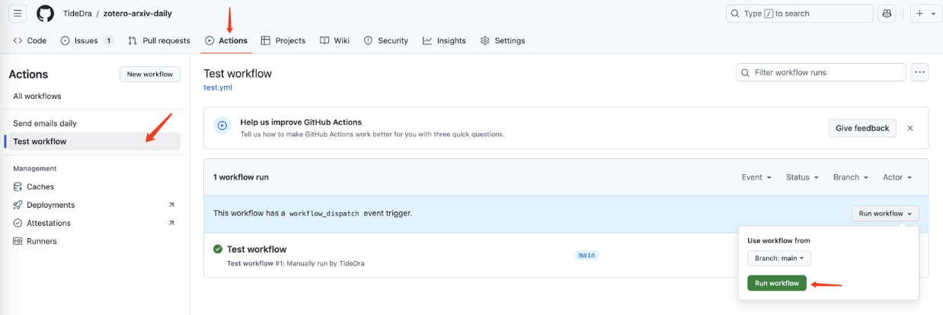Click the green Run workflow button
943x315 pixels.
(x=777, y=283)
